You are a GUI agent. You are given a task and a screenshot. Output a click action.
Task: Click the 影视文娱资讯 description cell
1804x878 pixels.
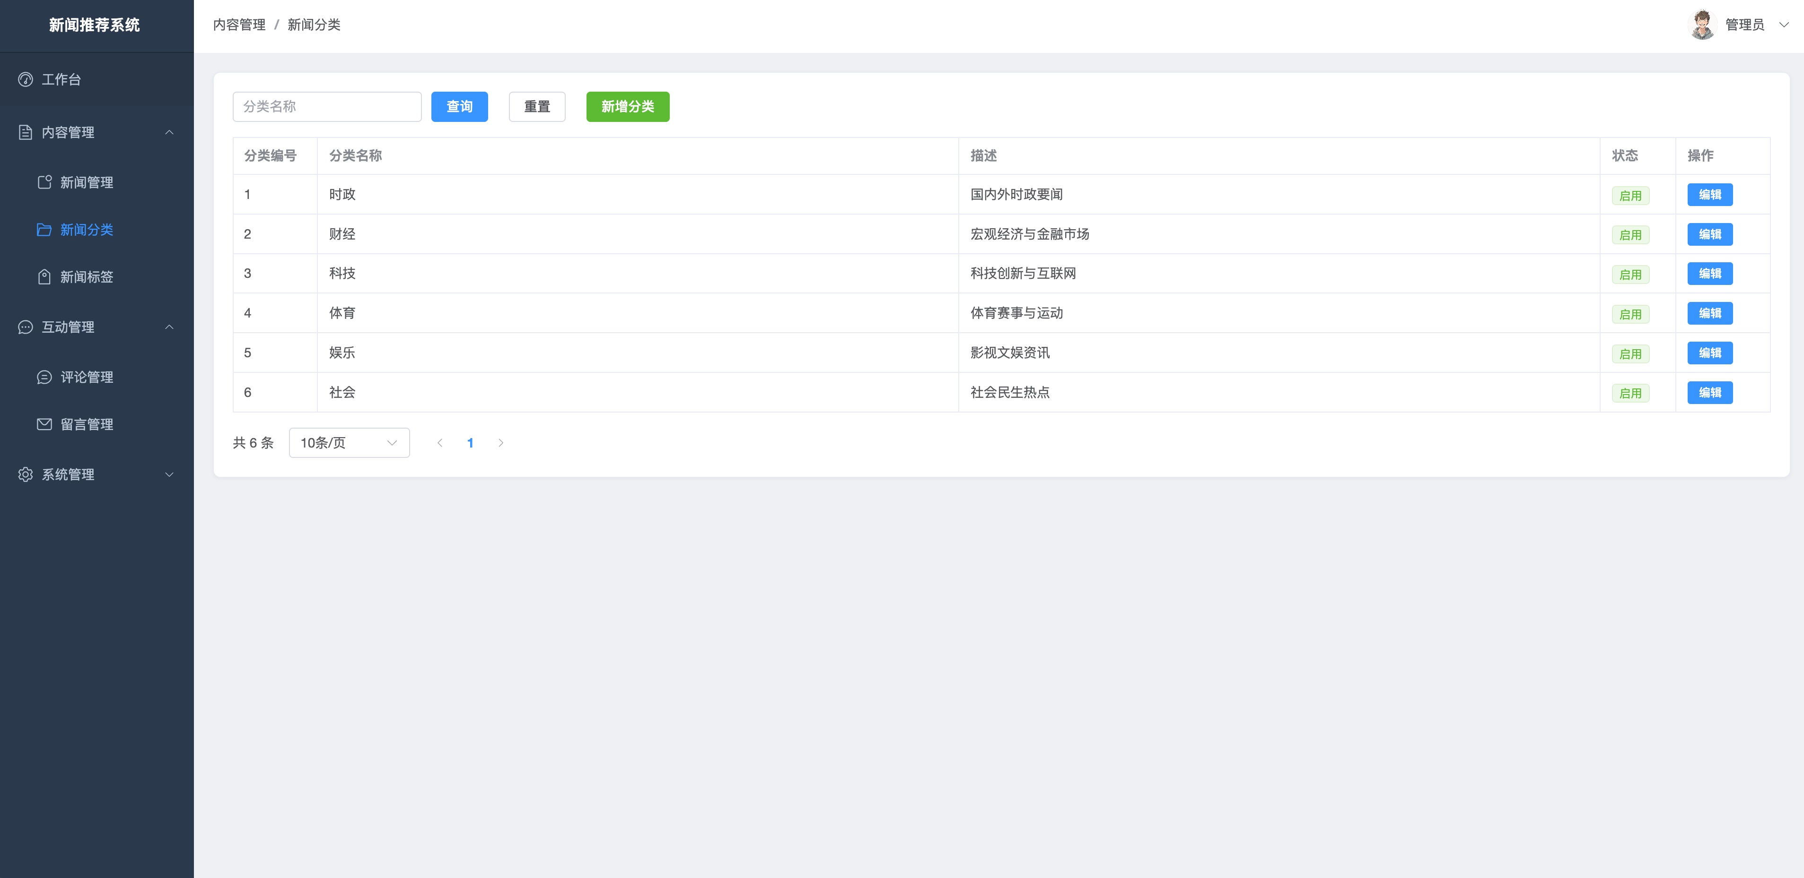pyautogui.click(x=1279, y=353)
